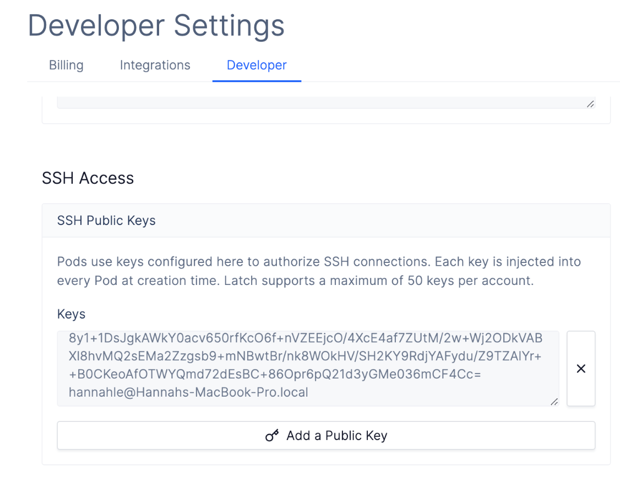Screen dimensions: 620x483
Task: Click inside the SSH public key text area
Action: [x=308, y=369]
